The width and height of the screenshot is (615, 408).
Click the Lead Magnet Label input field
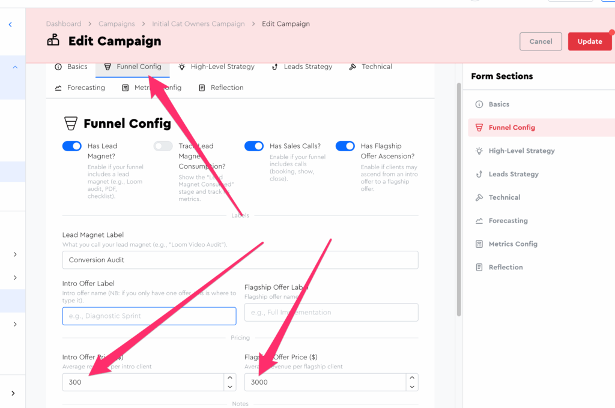(x=240, y=260)
